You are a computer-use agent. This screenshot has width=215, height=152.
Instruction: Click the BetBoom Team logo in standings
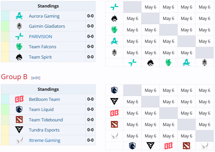tap(19, 99)
